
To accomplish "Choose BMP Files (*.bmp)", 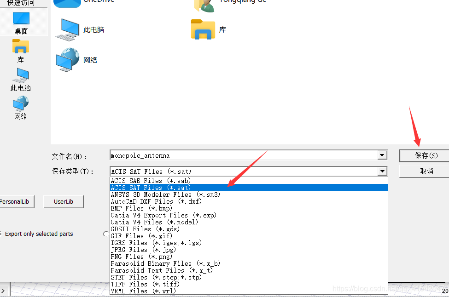I will coord(249,208).
